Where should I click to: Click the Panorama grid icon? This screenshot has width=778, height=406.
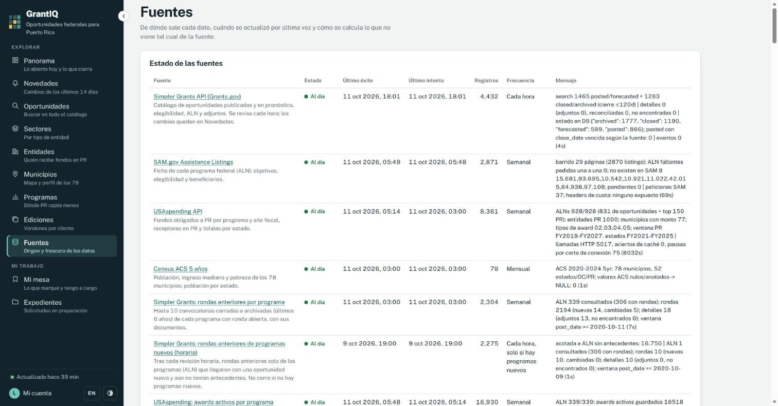point(15,60)
